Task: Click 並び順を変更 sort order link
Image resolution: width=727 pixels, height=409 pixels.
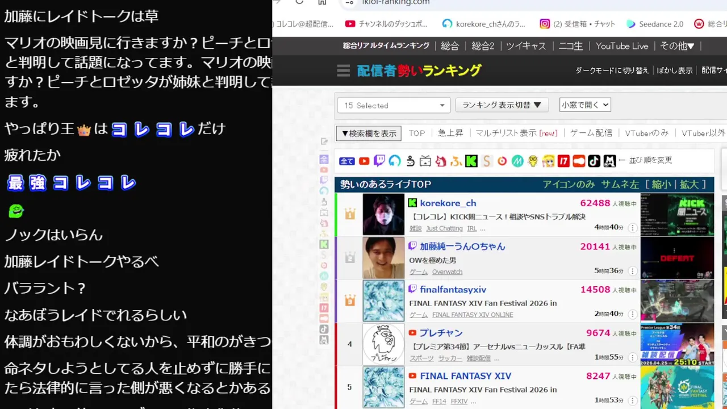Action: [x=649, y=160]
